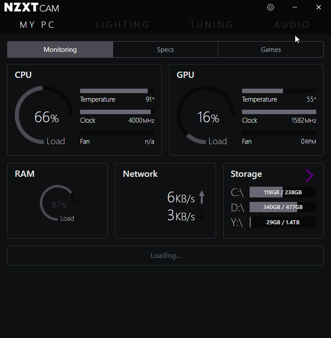
Task: Click the Loading status panel
Action: 165,256
